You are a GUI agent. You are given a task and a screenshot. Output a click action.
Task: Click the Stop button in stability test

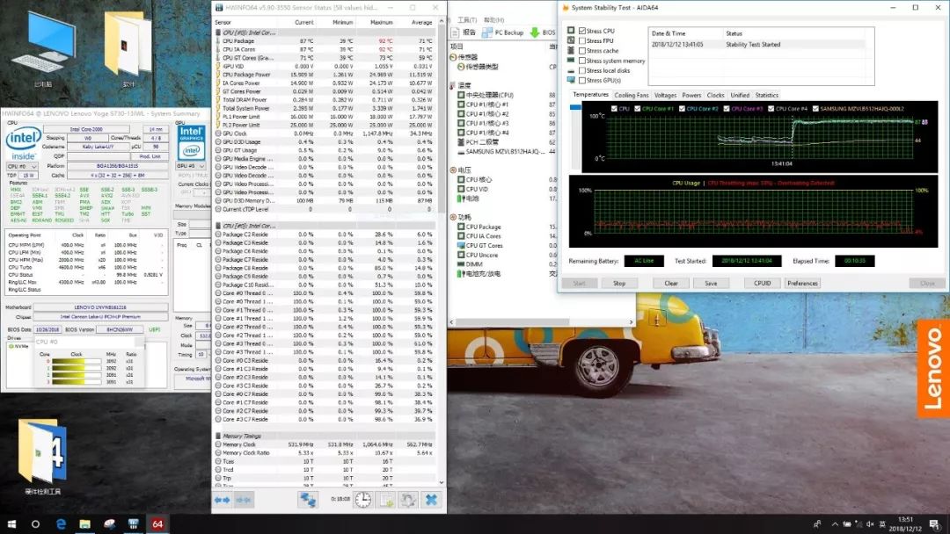pos(619,284)
